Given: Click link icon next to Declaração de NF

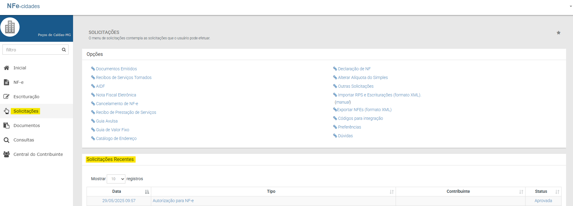Looking at the screenshot, I should pyautogui.click(x=335, y=69).
